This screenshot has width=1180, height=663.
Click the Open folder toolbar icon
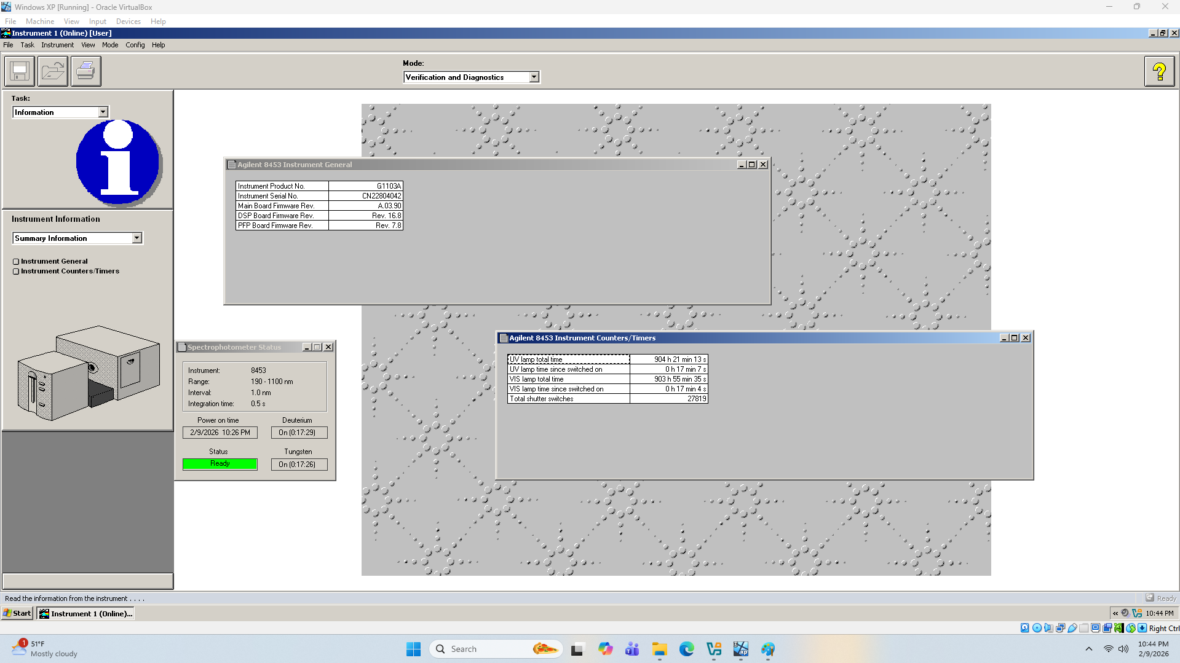pos(53,71)
